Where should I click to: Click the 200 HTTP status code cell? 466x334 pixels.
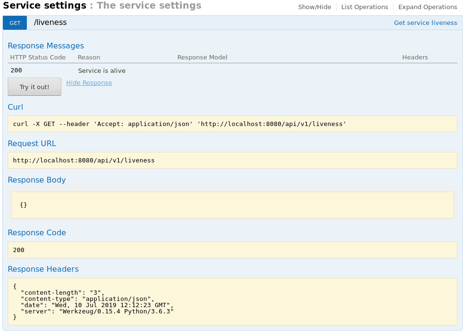click(x=16, y=71)
